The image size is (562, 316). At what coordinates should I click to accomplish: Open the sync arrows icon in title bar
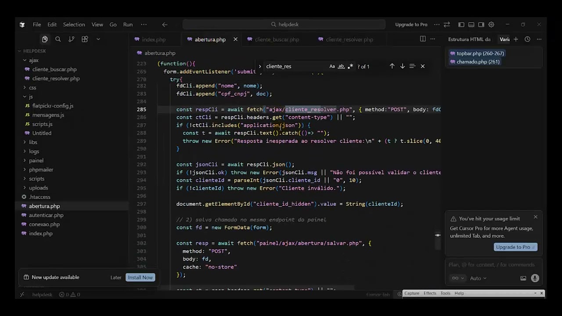pyautogui.click(x=447, y=25)
